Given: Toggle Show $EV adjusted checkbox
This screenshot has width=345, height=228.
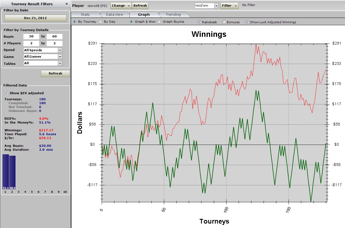Looking at the screenshot, I should point(6,93).
